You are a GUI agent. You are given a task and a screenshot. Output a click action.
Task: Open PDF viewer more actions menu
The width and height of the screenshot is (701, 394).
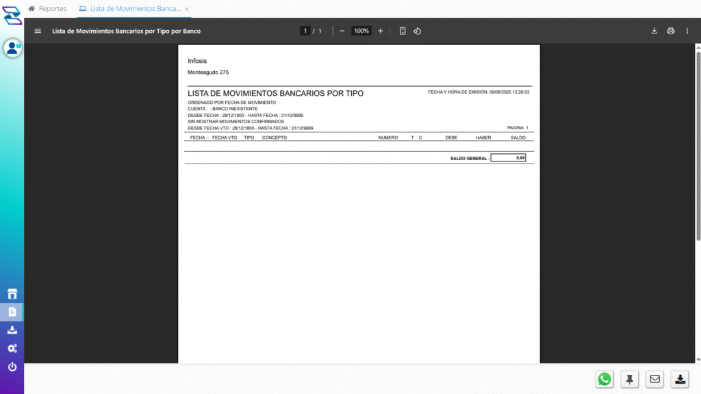pyautogui.click(x=687, y=31)
